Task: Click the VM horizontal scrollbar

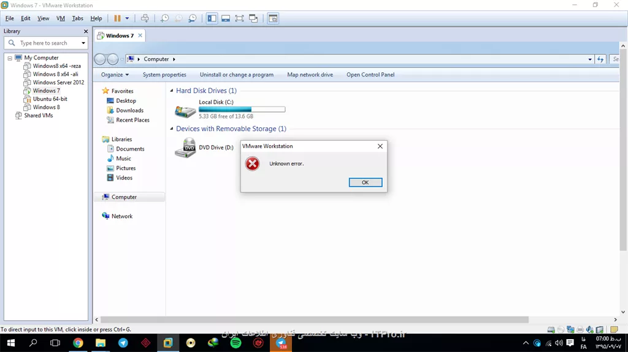Action: [x=315, y=320]
